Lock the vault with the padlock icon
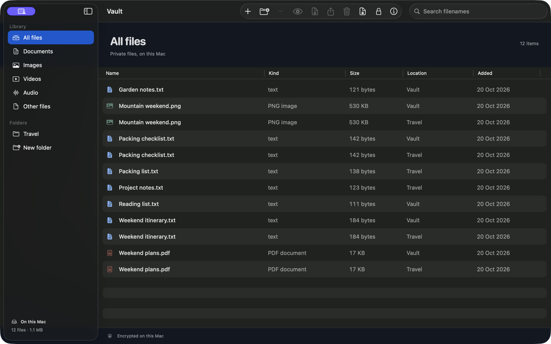The image size is (551, 344). 378,11
